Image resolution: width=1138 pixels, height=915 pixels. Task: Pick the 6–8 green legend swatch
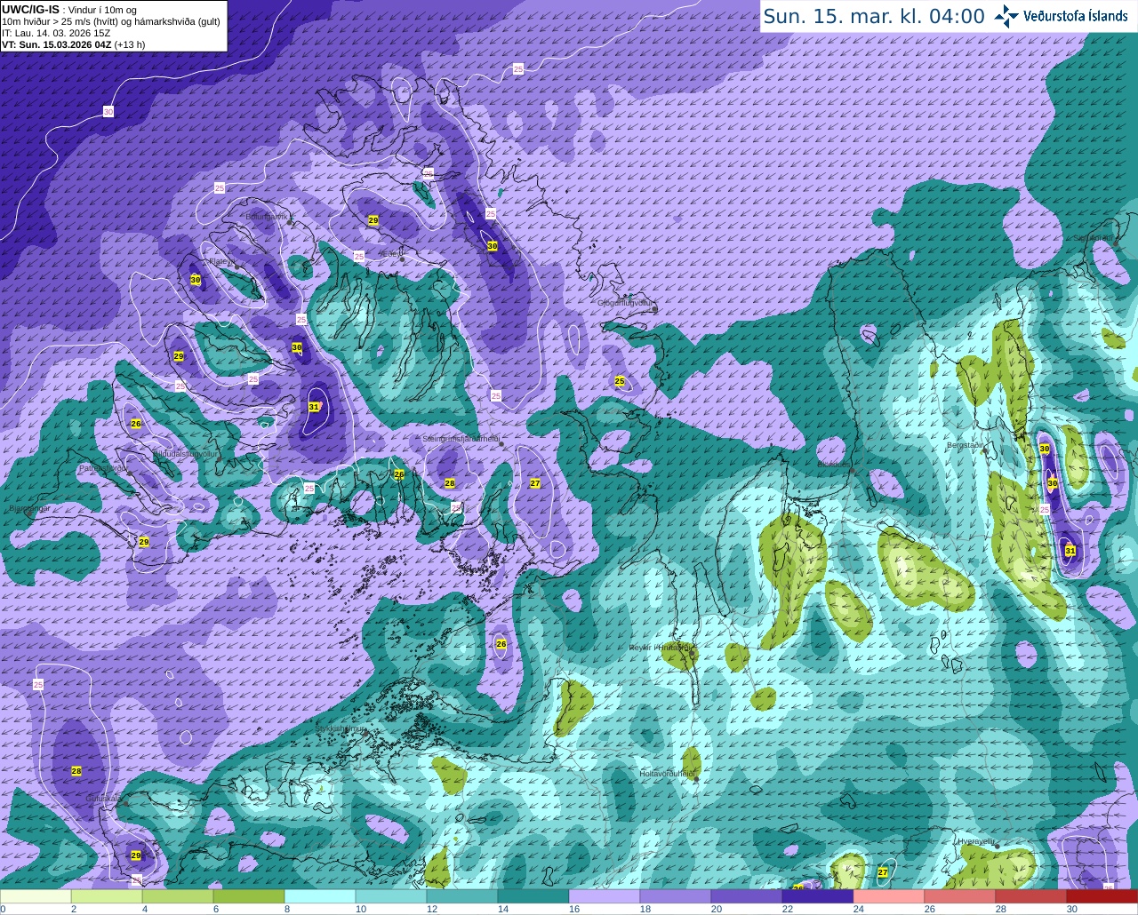pos(249,896)
